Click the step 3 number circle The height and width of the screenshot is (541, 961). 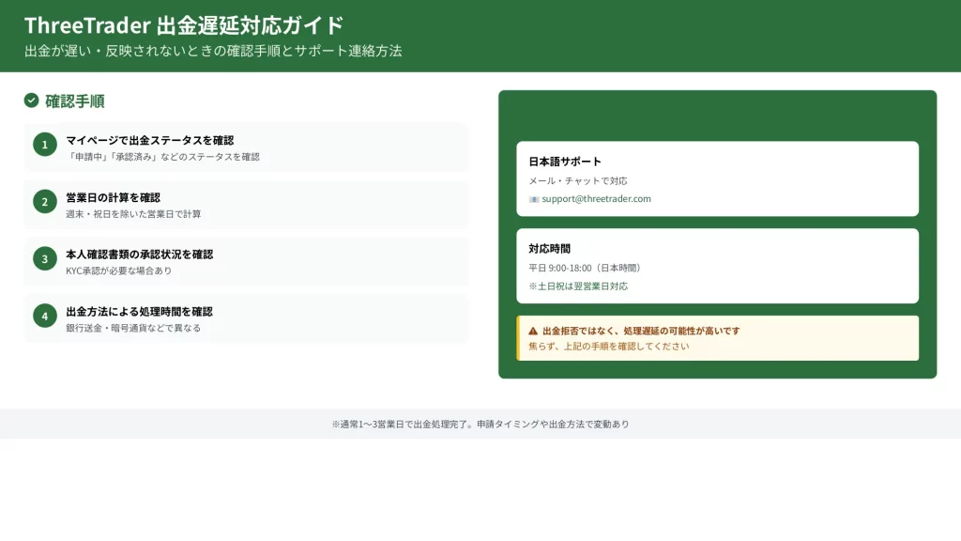point(44,258)
